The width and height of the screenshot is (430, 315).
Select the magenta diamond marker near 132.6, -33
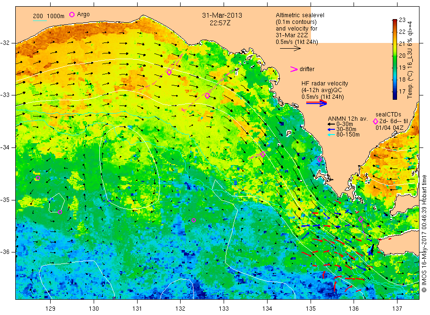pyautogui.click(x=207, y=95)
